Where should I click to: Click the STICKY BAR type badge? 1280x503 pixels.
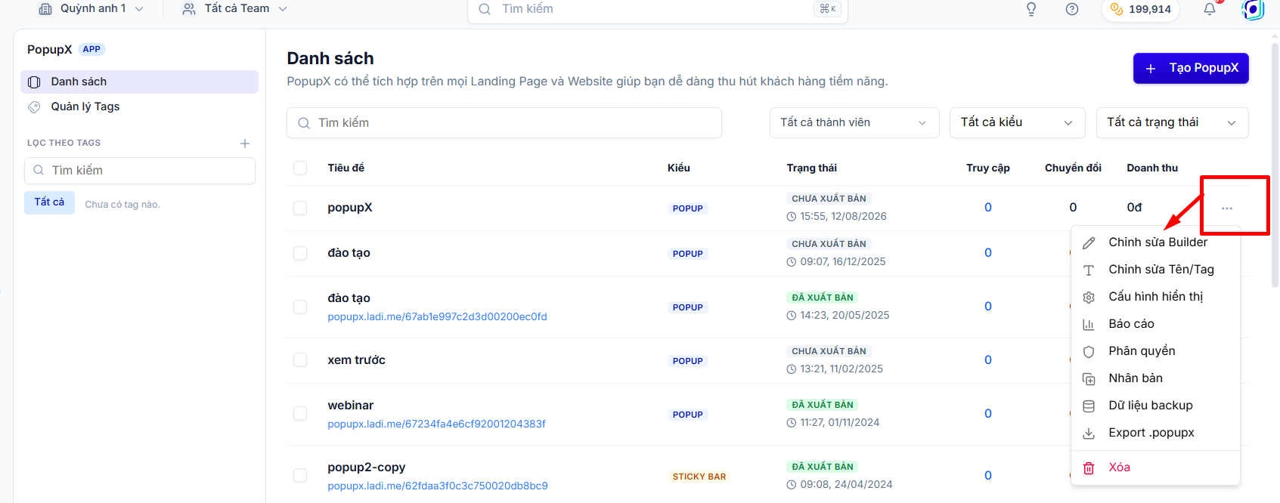pyautogui.click(x=699, y=477)
